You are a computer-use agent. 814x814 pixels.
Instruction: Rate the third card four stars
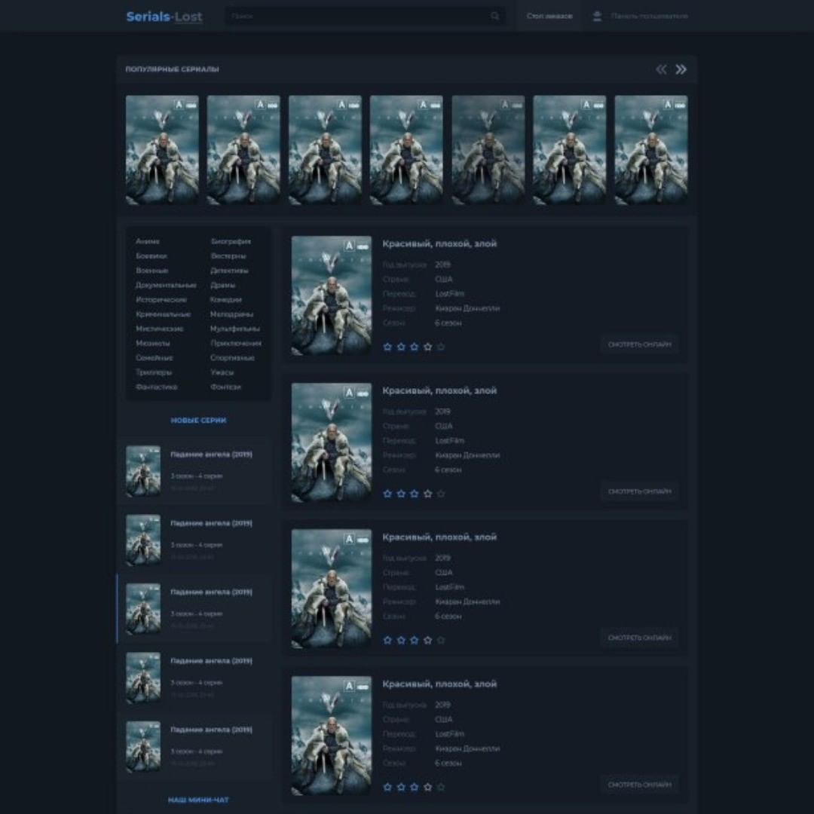point(428,640)
